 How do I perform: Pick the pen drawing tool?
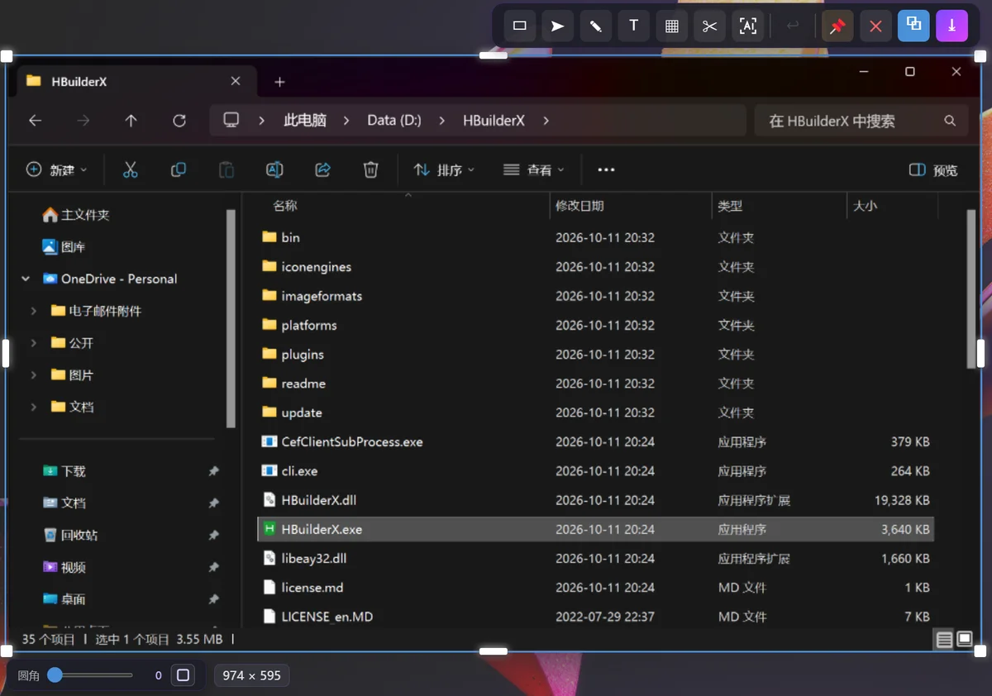tap(596, 26)
